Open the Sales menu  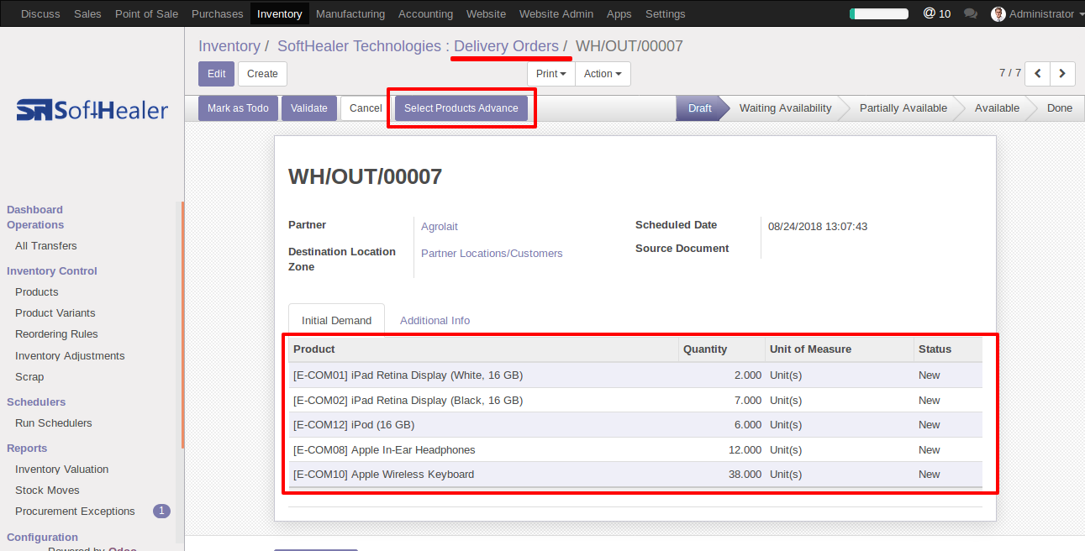(87, 13)
